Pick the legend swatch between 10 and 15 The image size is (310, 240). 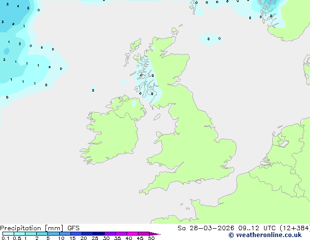pos(65,234)
